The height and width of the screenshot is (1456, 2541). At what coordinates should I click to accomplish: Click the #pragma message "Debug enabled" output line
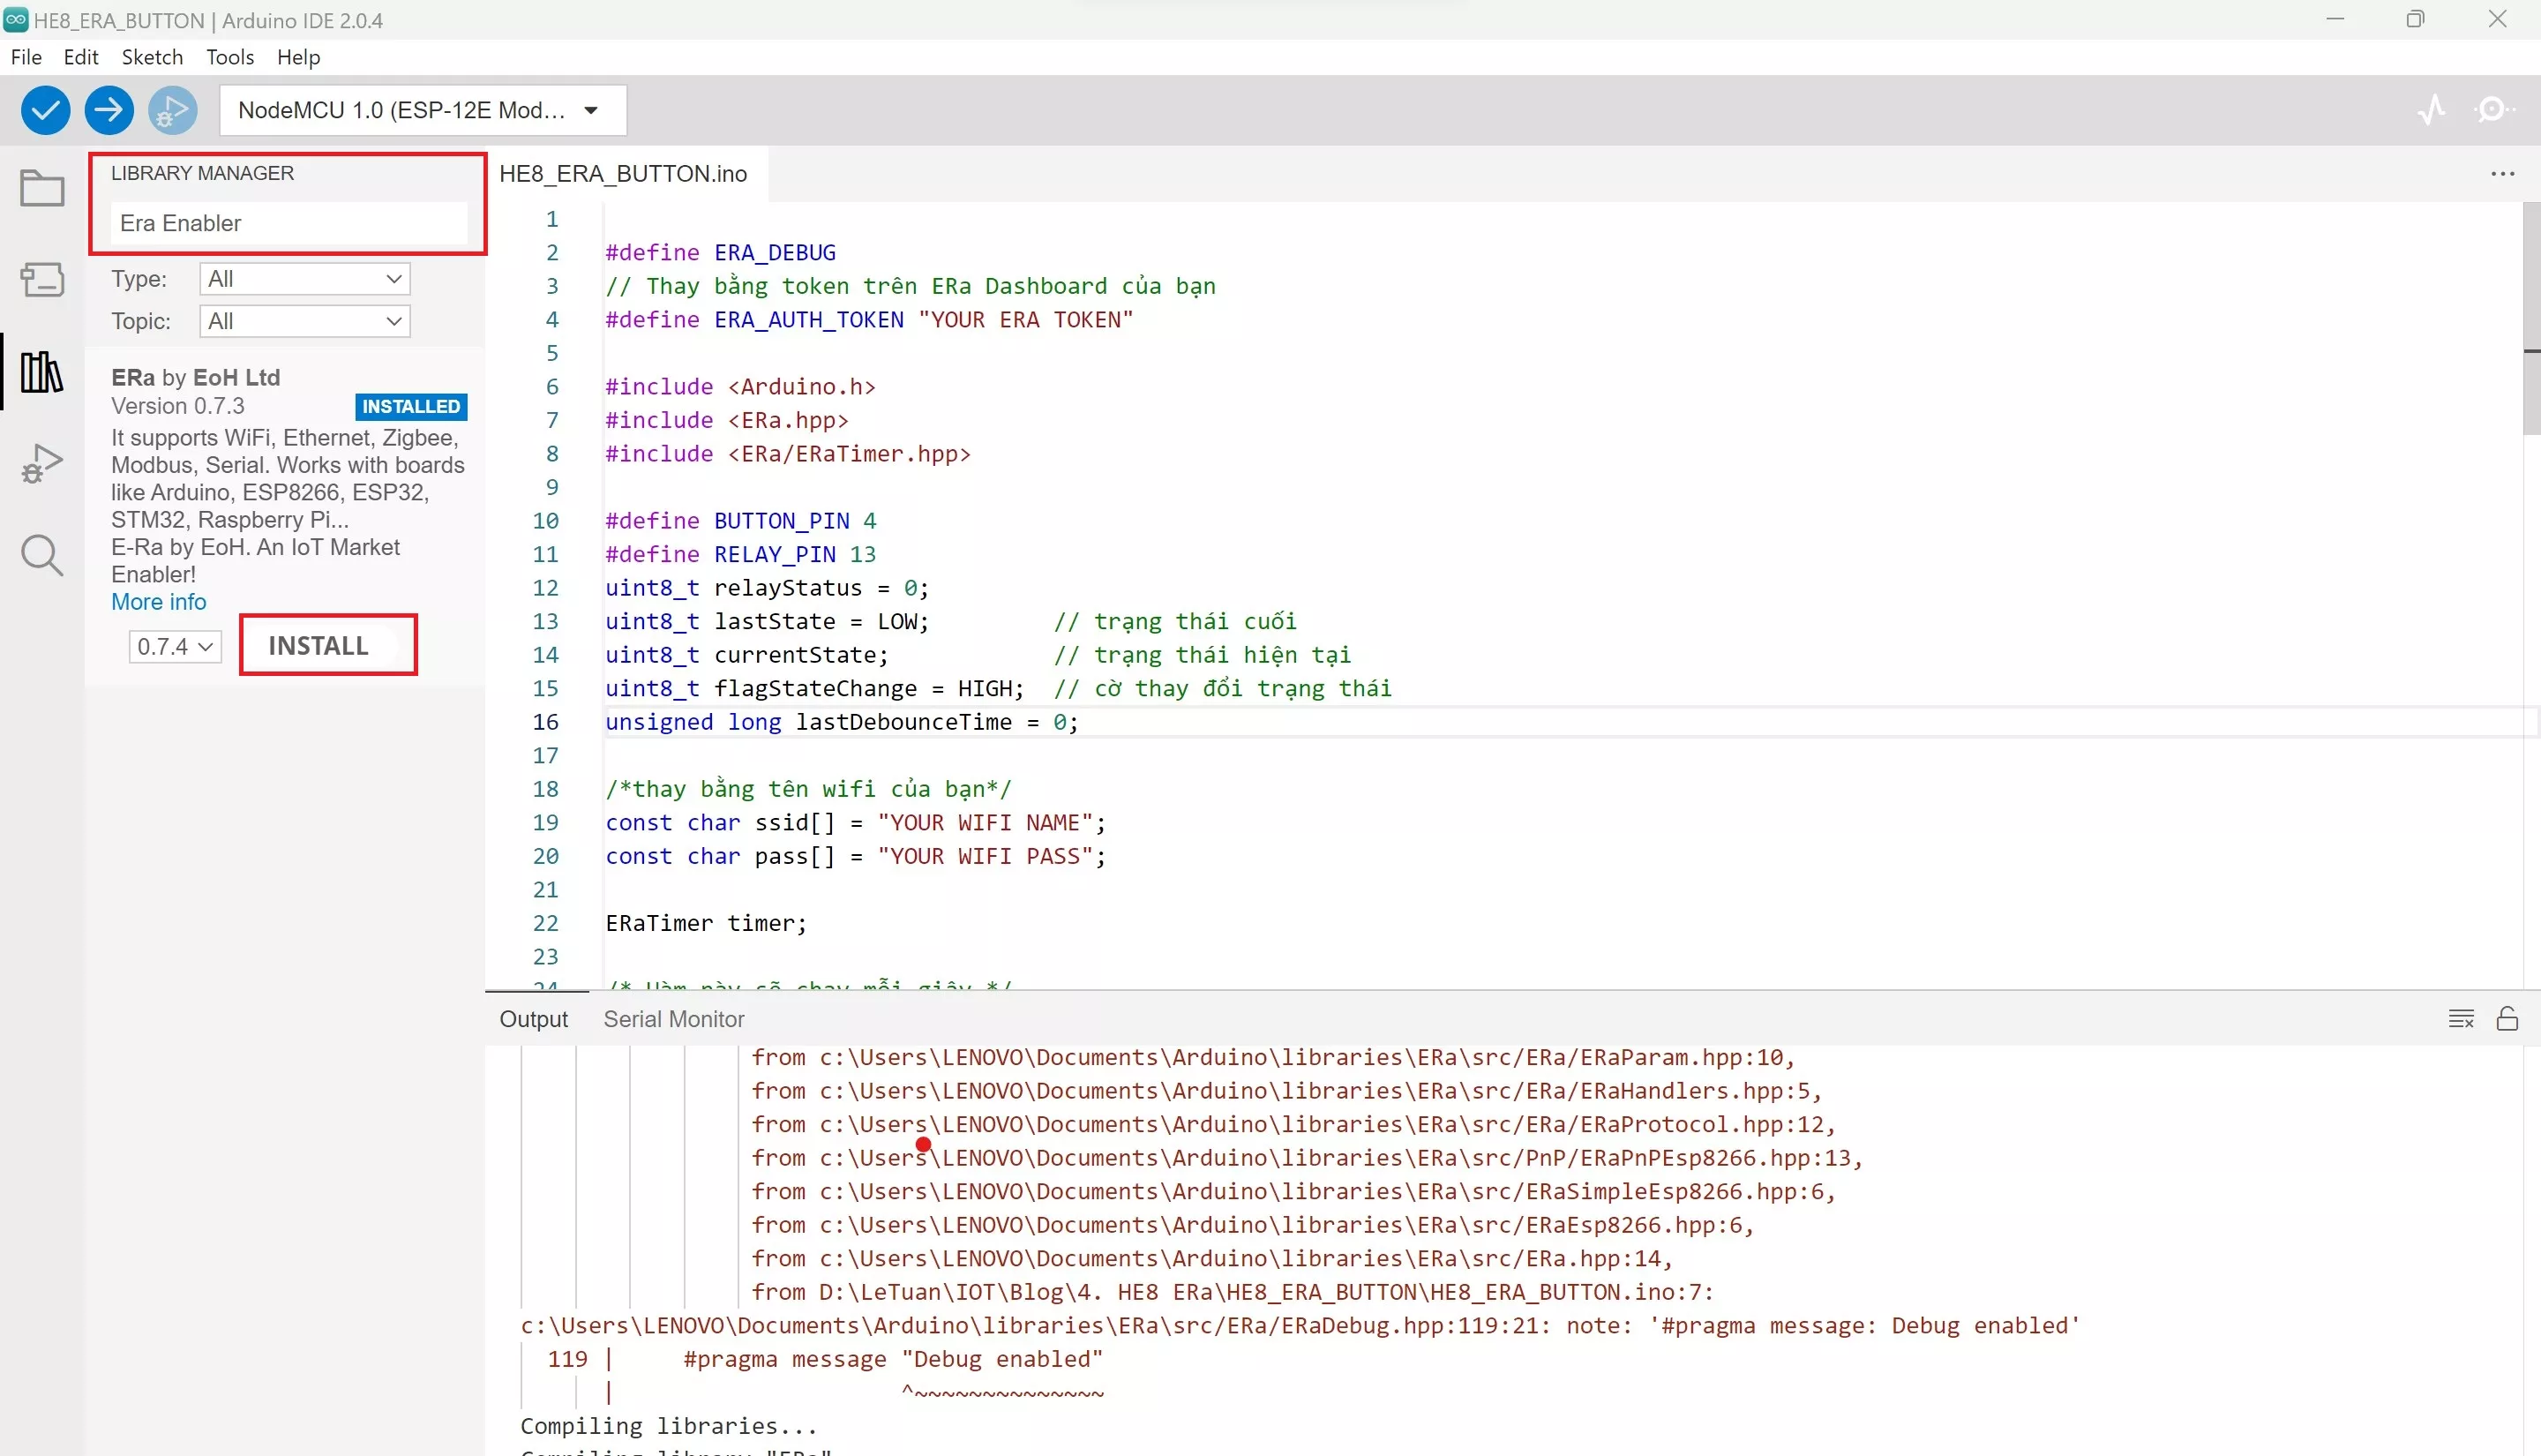[894, 1359]
